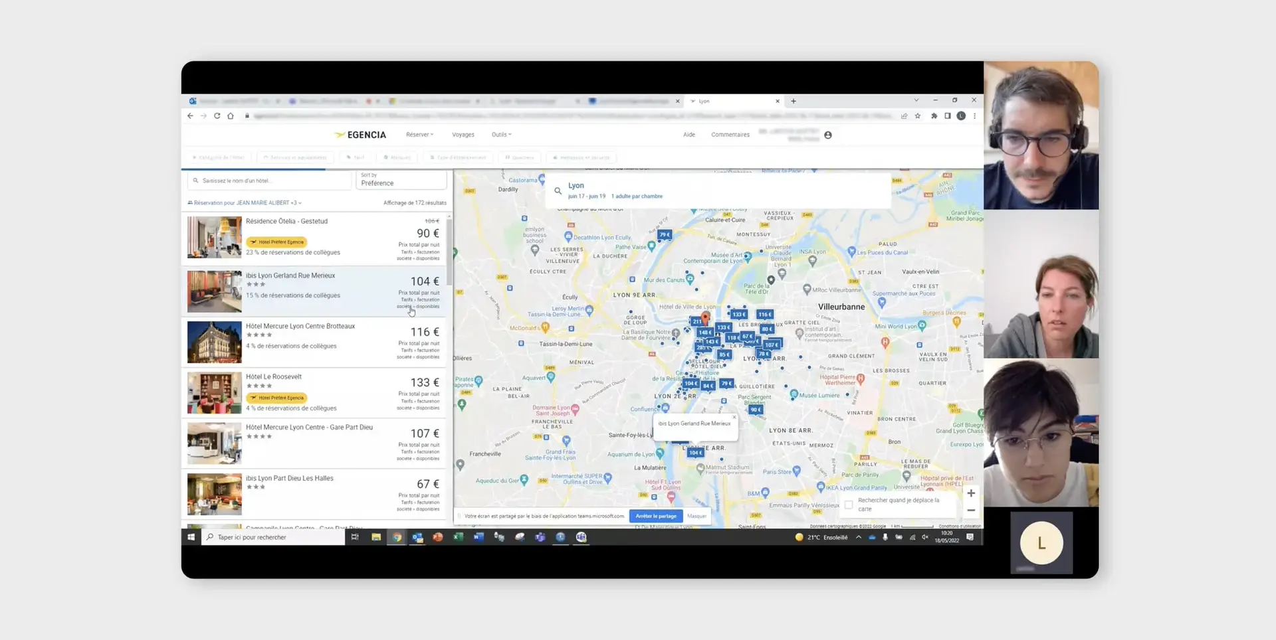Open a new browser tab

[794, 101]
